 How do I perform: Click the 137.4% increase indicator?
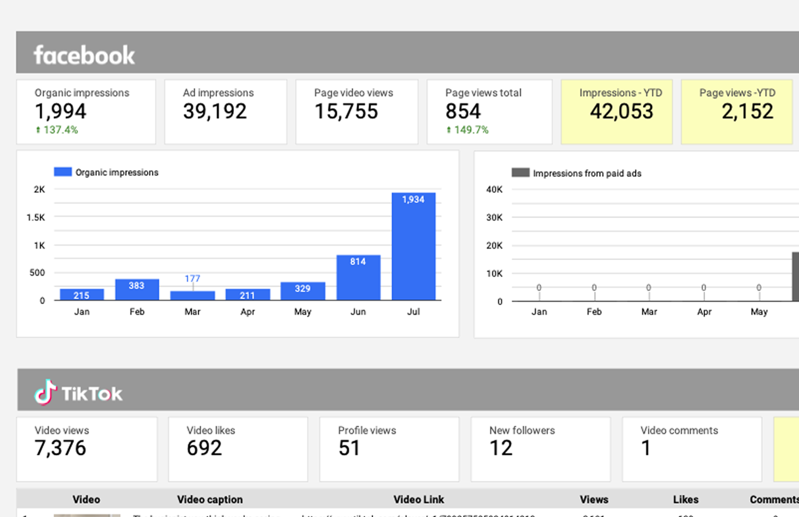click(x=57, y=130)
